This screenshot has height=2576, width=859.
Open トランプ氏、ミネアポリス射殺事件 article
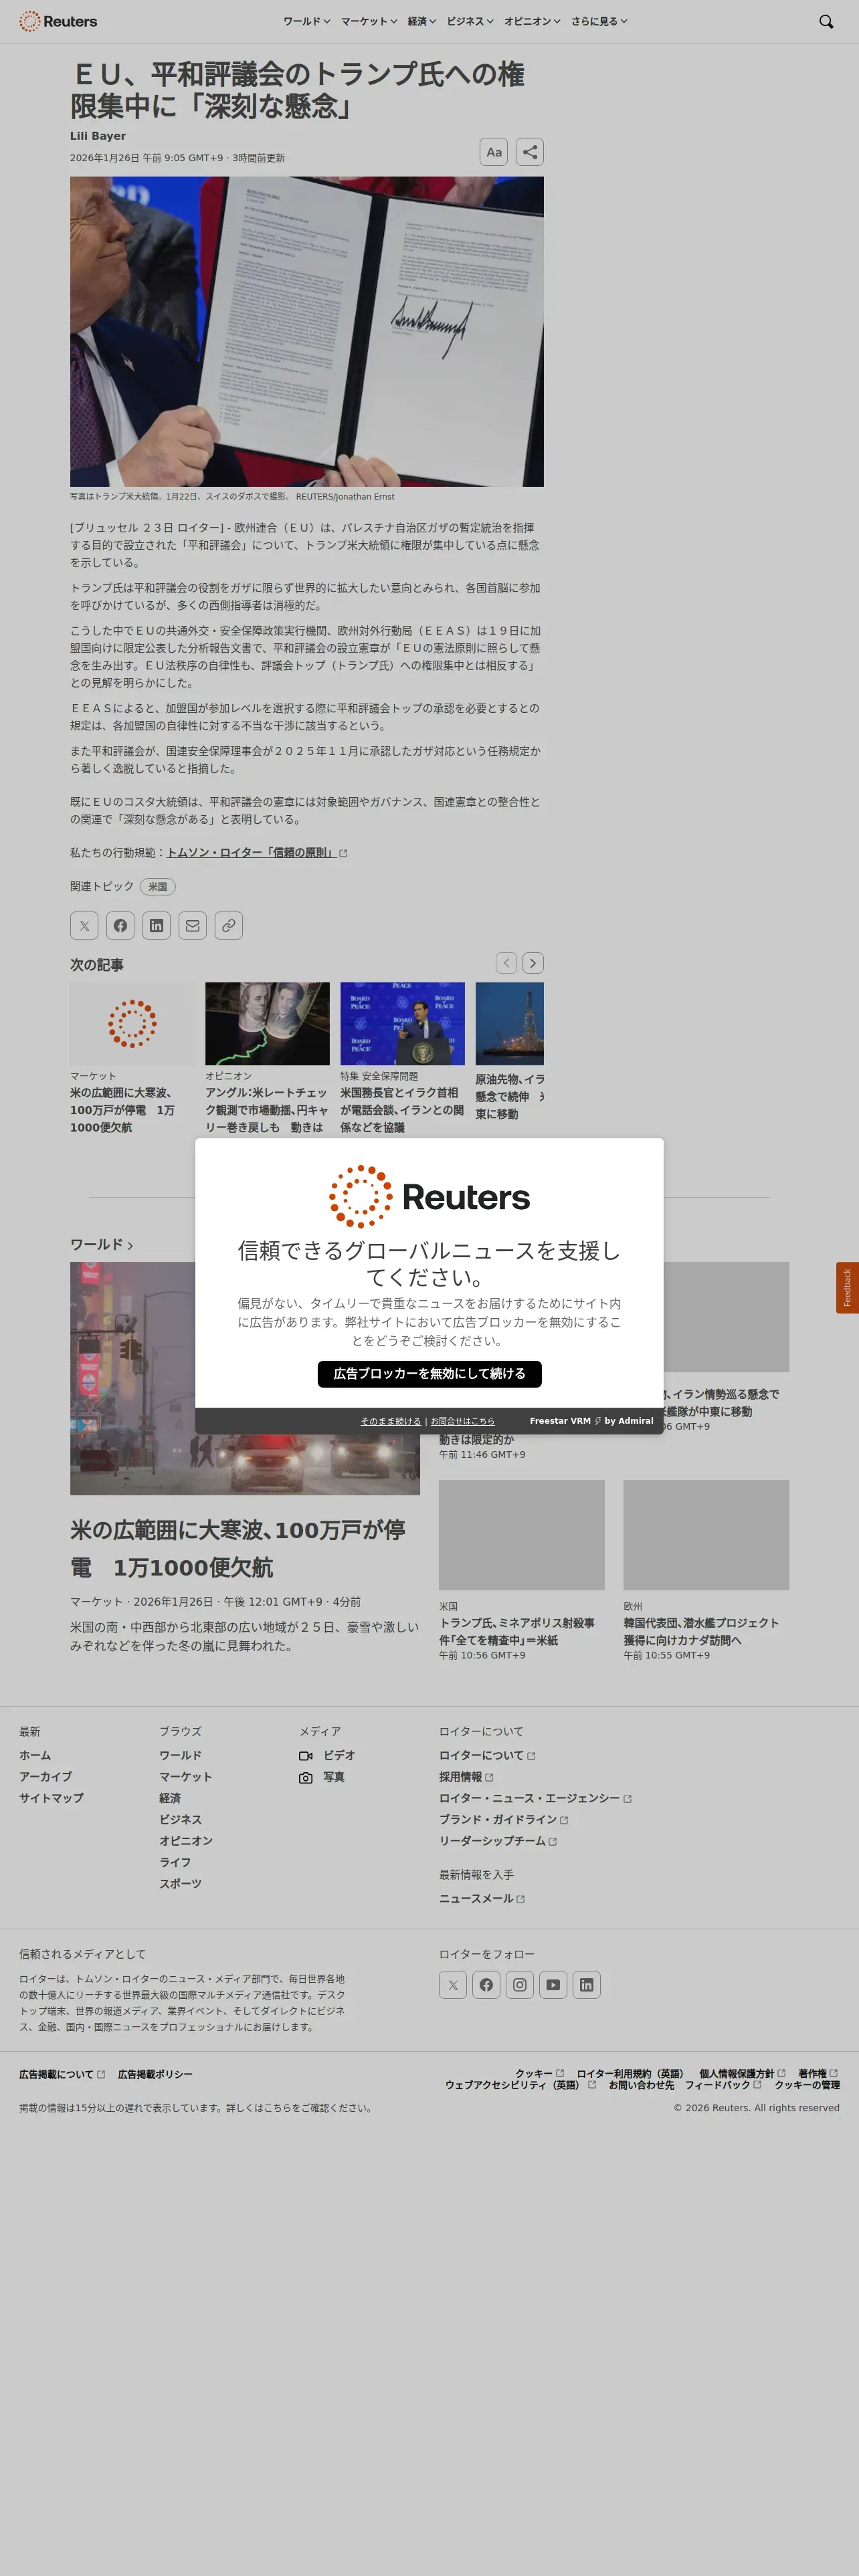click(517, 1632)
